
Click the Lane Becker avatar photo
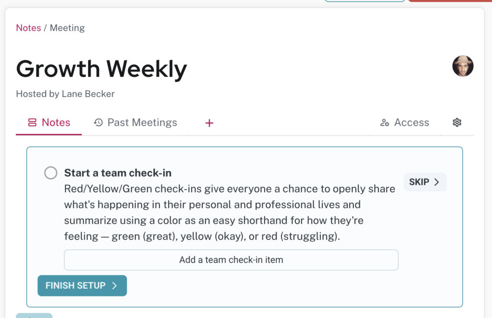pyautogui.click(x=463, y=66)
